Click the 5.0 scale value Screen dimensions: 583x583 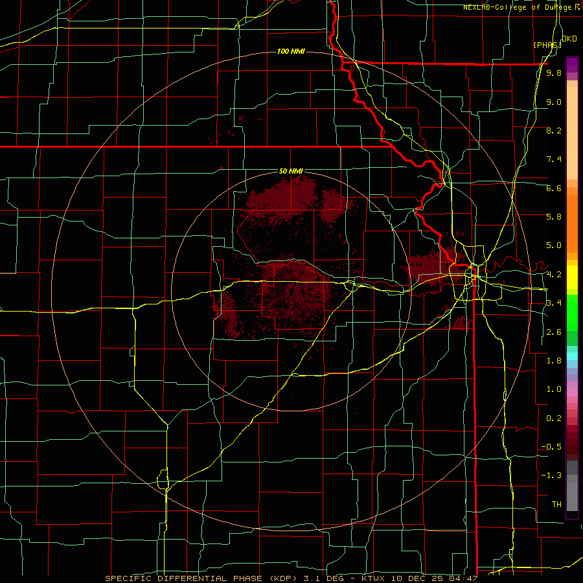554,246
